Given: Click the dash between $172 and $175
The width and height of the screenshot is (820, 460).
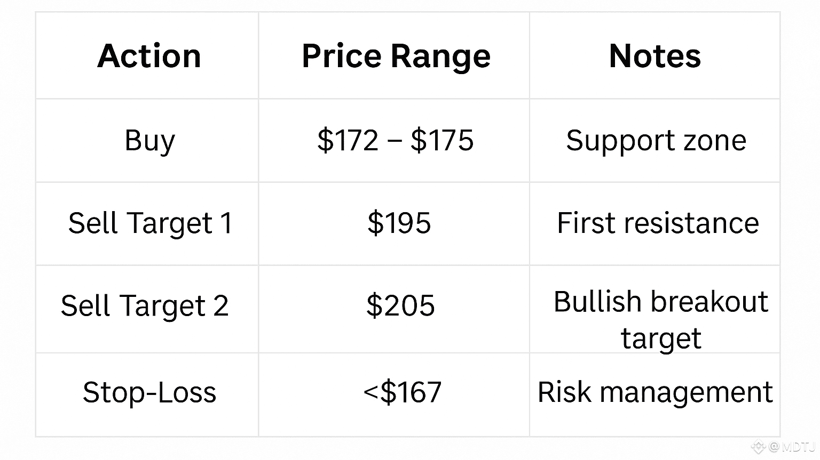Looking at the screenshot, I should 395,142.
